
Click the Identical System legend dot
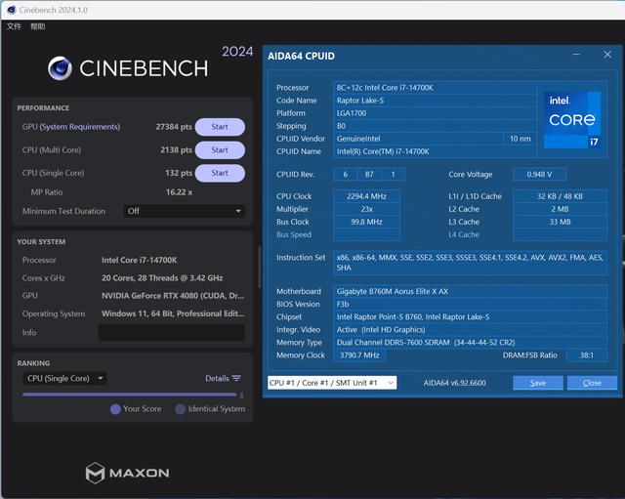(x=180, y=409)
